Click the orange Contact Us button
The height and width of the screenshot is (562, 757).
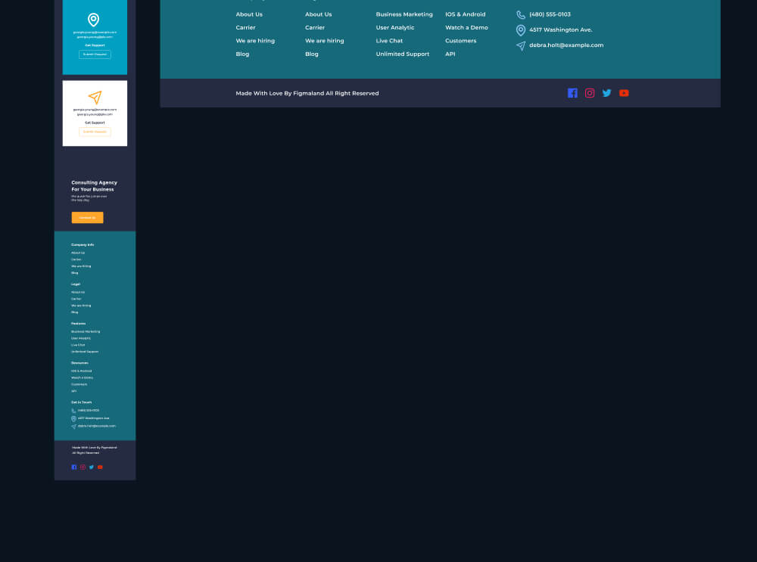(x=87, y=218)
